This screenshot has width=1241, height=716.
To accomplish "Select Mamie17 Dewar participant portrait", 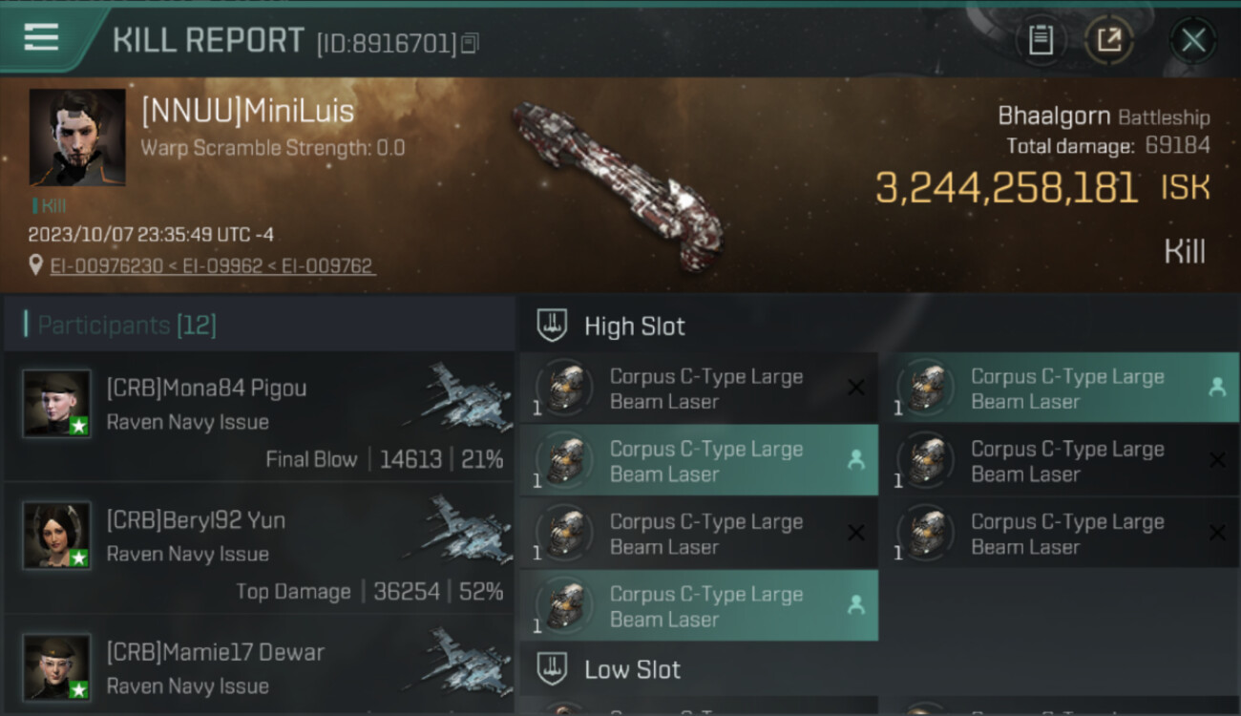I will click(57, 666).
